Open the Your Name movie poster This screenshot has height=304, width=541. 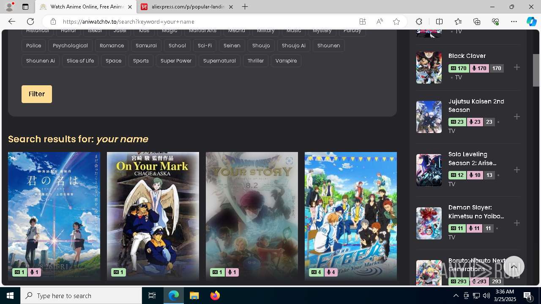(54, 216)
